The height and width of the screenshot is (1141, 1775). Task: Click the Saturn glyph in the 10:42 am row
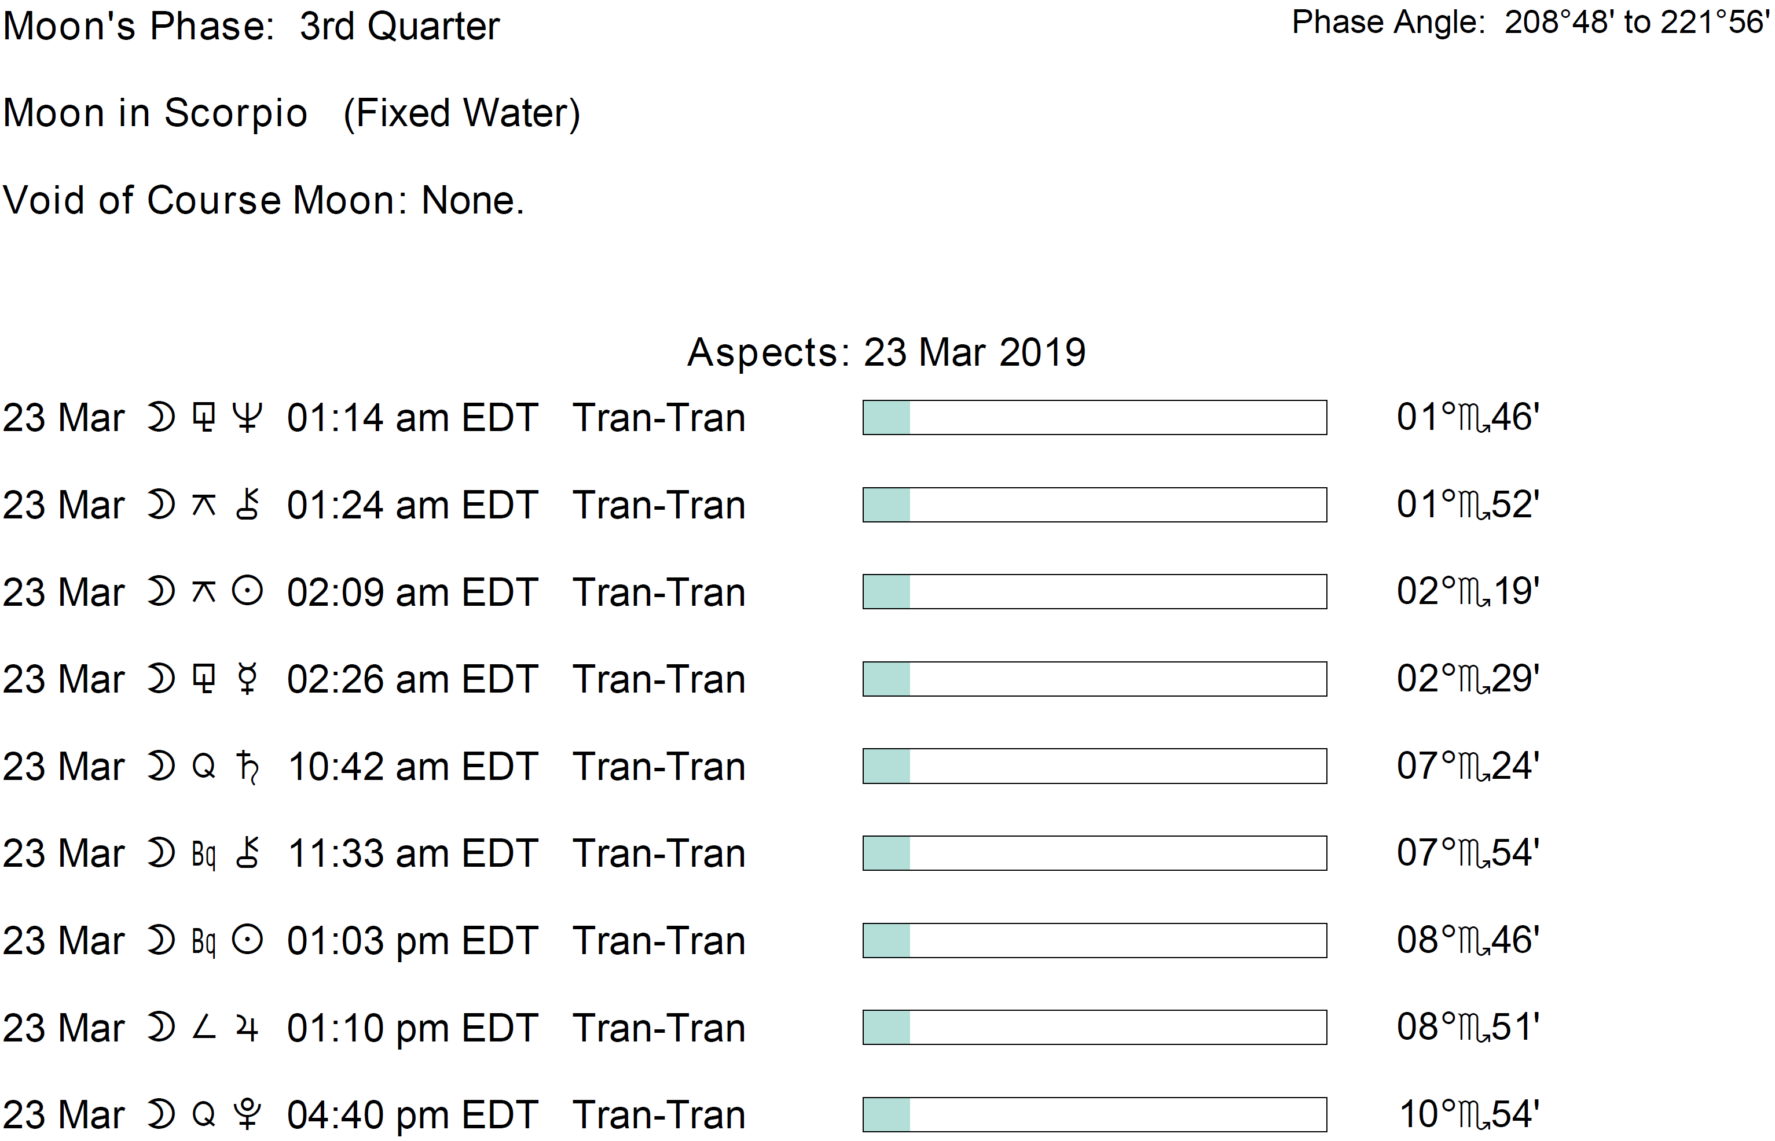pos(247,767)
